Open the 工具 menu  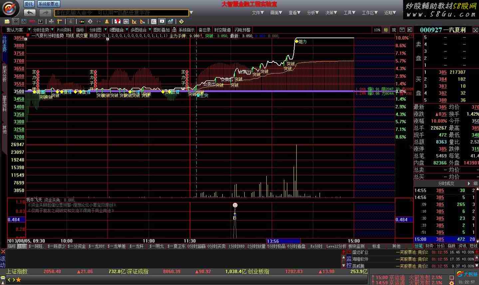coord(350,13)
